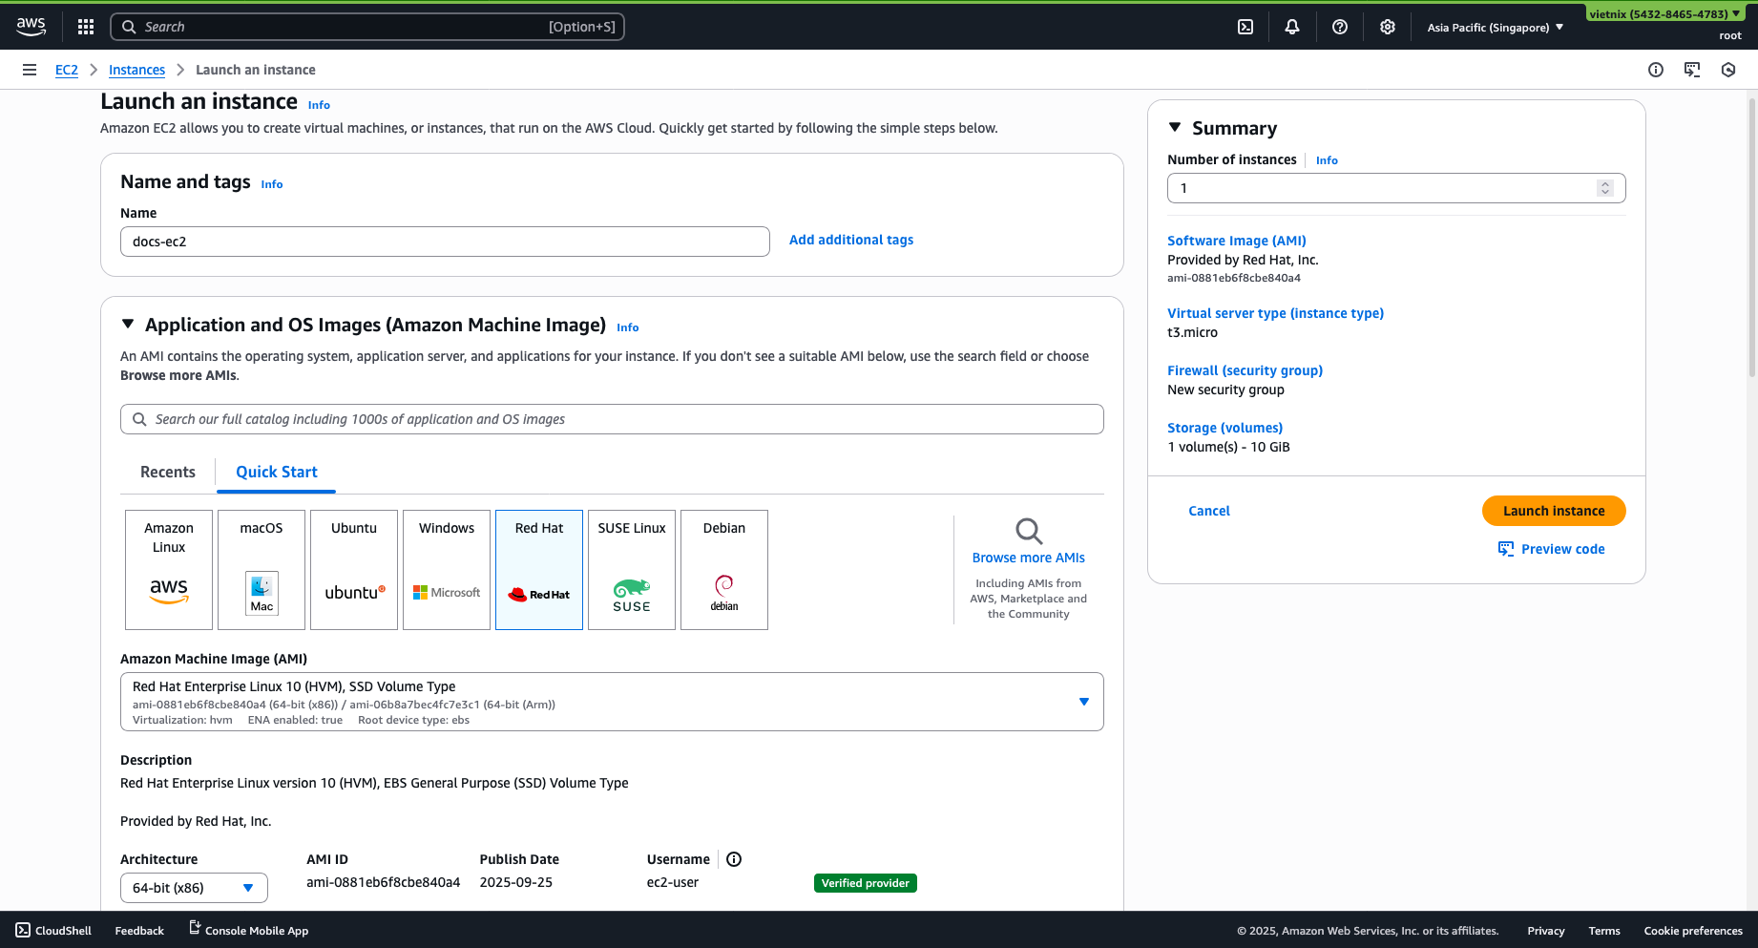Viewport: 1758px width, 948px height.
Task: Open the Architecture dropdown showing 64-bit (x86)
Action: [x=193, y=887]
